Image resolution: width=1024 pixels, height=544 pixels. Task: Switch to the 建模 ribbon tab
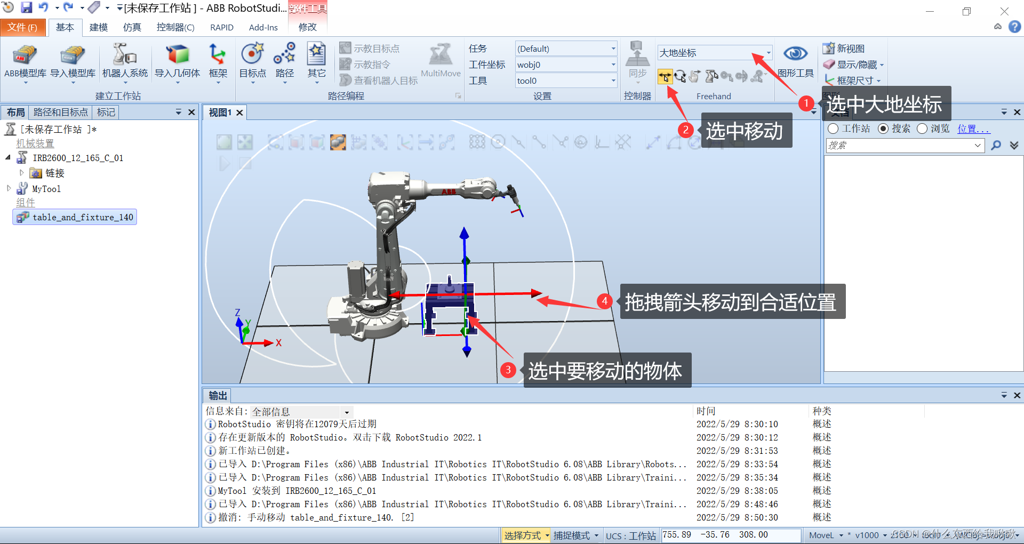pyautogui.click(x=98, y=27)
